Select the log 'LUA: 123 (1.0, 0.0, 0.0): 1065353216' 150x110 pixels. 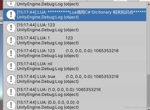tap(75, 53)
